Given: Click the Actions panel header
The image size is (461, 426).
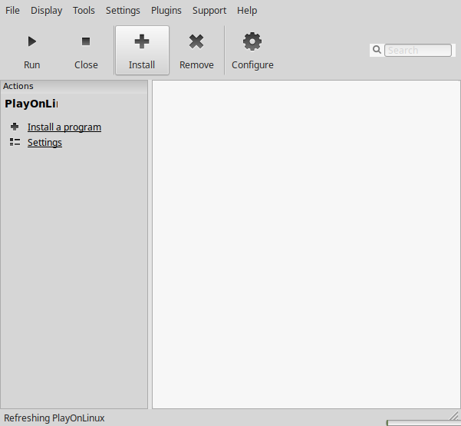Looking at the screenshot, I should click(x=74, y=86).
